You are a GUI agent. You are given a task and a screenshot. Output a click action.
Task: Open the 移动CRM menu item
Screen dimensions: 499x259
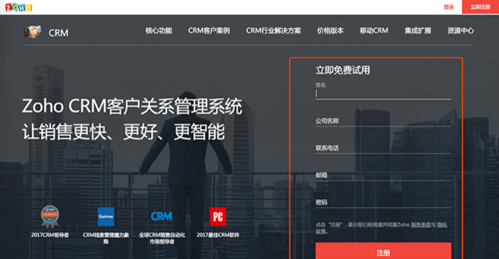click(373, 31)
